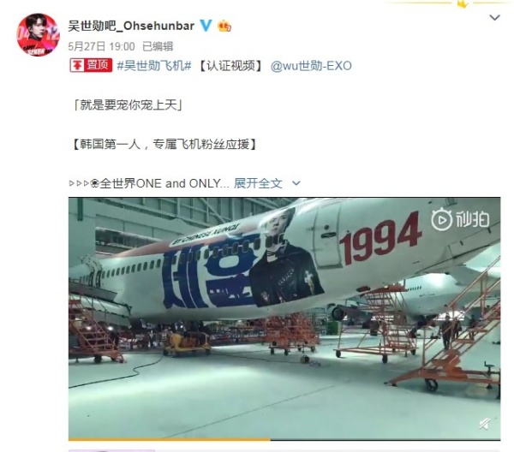Open the Ohsehunbar profile avatar

coord(38,35)
